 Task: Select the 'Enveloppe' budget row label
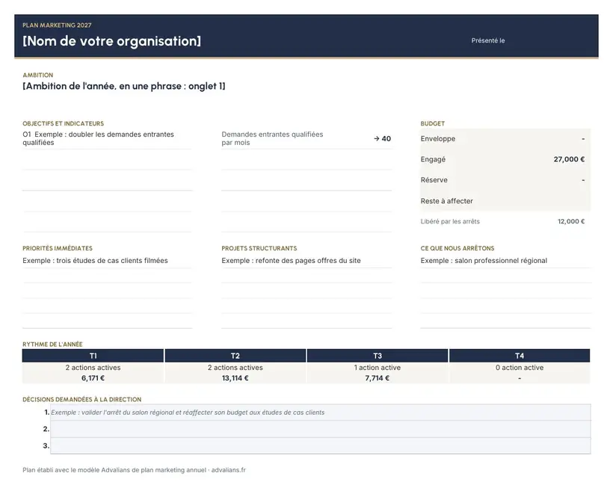tap(438, 139)
